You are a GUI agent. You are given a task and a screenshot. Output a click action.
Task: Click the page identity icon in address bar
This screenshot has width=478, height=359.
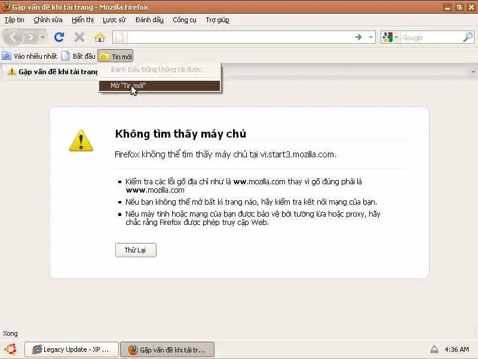tap(120, 38)
